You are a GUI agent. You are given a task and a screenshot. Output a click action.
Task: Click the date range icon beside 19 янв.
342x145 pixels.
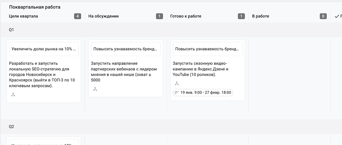[x=177, y=93]
